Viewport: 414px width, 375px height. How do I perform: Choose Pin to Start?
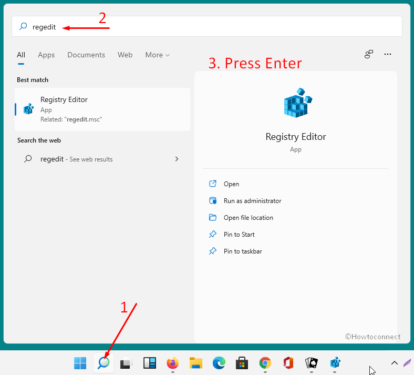tap(239, 235)
